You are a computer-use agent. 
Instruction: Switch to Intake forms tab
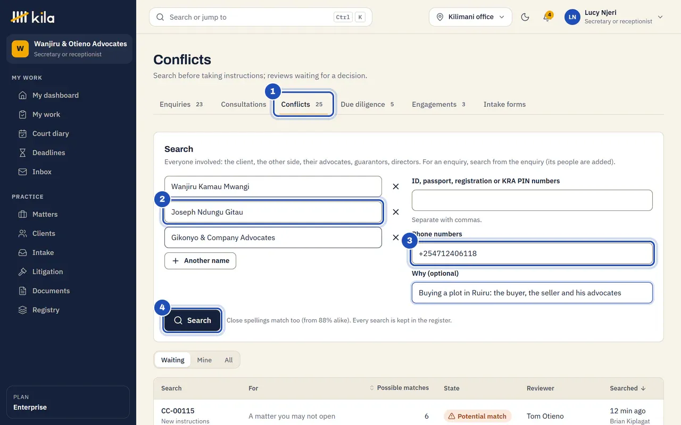[504, 105]
